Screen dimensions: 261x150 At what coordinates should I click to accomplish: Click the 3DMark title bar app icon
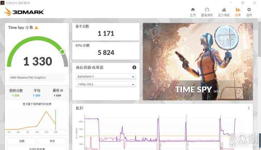[2, 3]
